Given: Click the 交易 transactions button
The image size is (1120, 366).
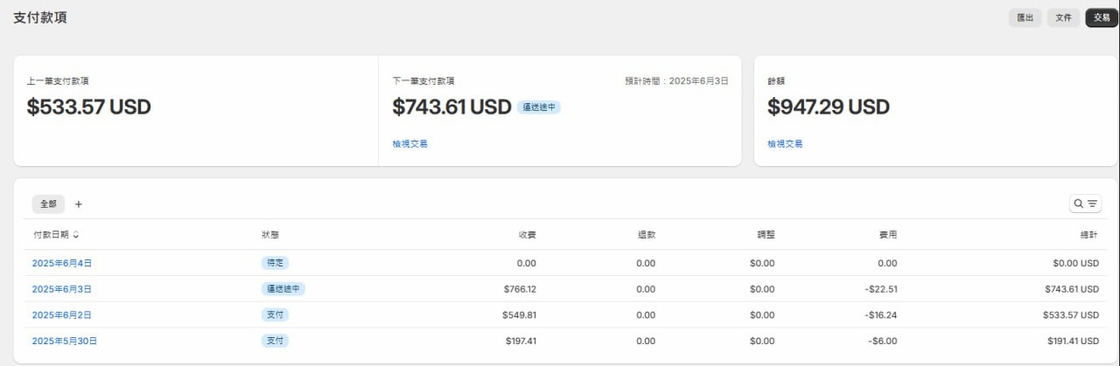Looking at the screenshot, I should (x=1102, y=17).
